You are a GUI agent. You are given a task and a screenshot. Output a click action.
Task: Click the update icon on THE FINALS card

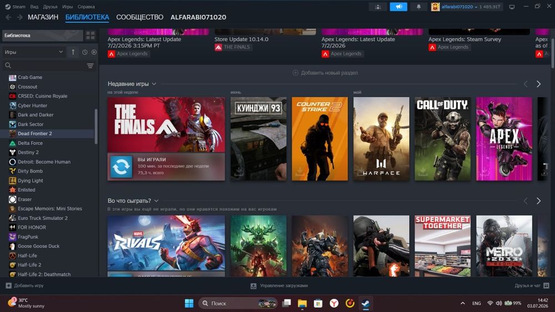tap(121, 167)
